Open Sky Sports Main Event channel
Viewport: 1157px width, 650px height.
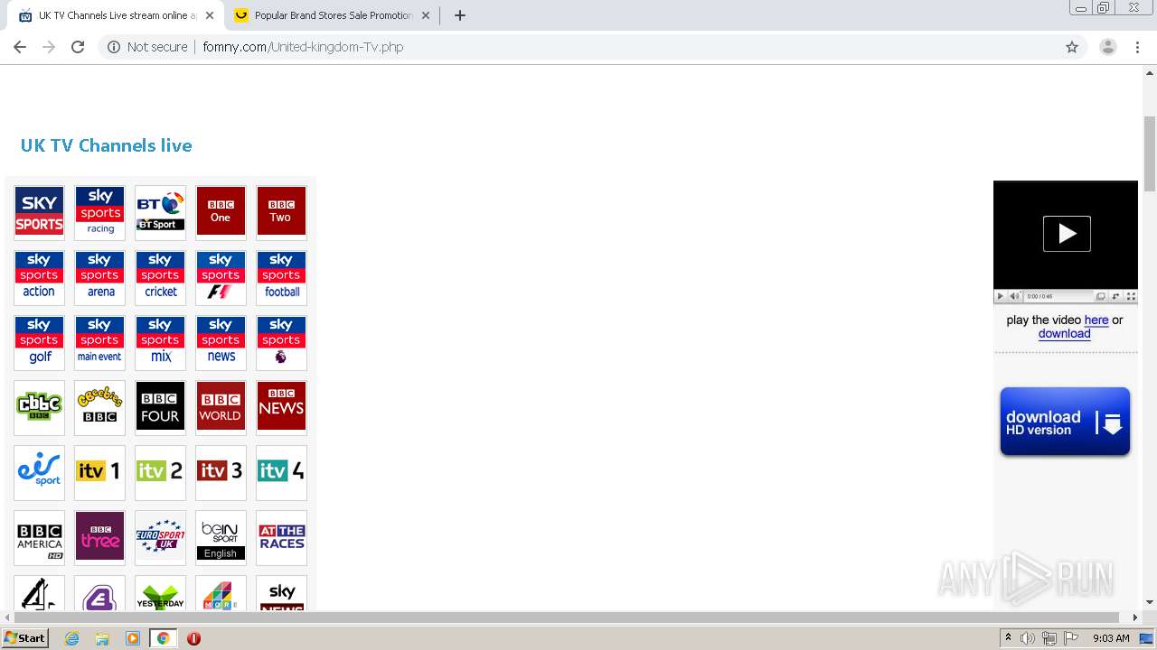99,342
